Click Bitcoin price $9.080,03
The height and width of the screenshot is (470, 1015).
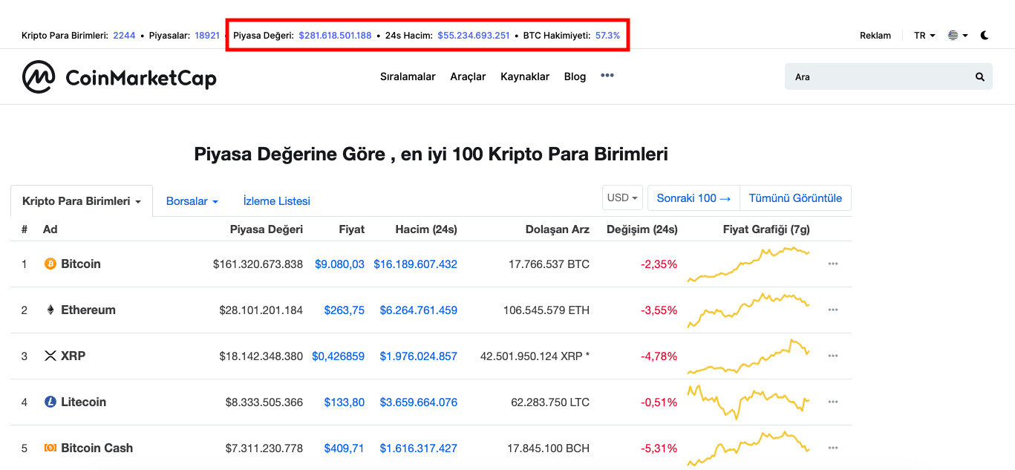[340, 264]
